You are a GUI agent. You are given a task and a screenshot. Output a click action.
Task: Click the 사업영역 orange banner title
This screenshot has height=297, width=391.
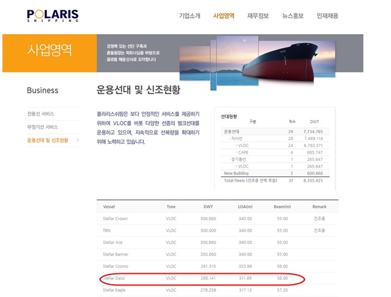pyautogui.click(x=49, y=50)
